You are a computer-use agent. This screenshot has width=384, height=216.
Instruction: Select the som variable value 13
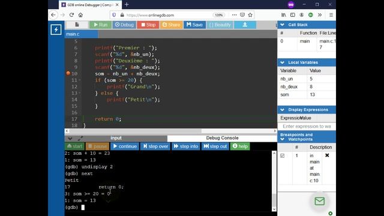pyautogui.click(x=312, y=95)
